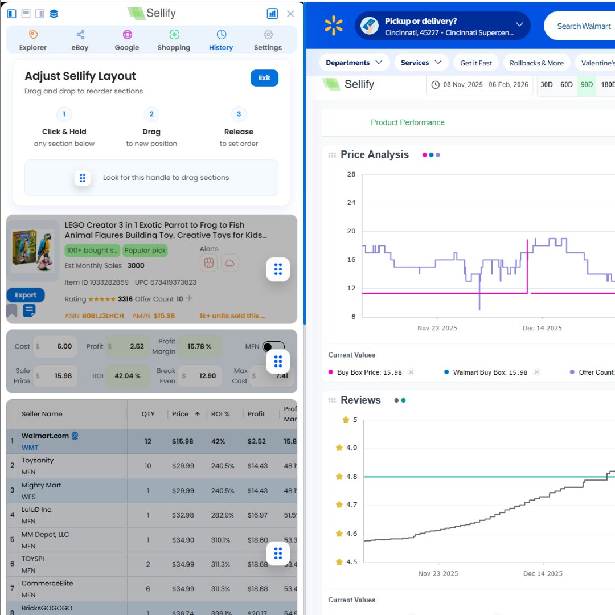Image resolution: width=615 pixels, height=615 pixels.
Task: Click the bookmark icon below Export
Action: pos(12,311)
